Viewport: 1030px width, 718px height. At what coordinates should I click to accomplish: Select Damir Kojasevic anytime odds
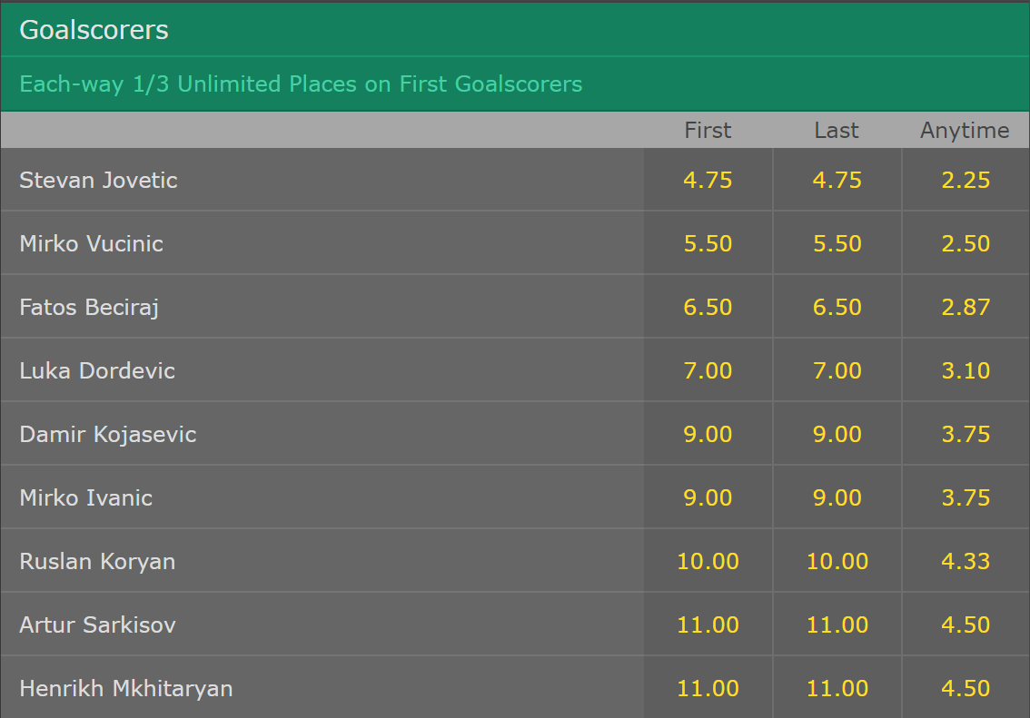(x=966, y=434)
